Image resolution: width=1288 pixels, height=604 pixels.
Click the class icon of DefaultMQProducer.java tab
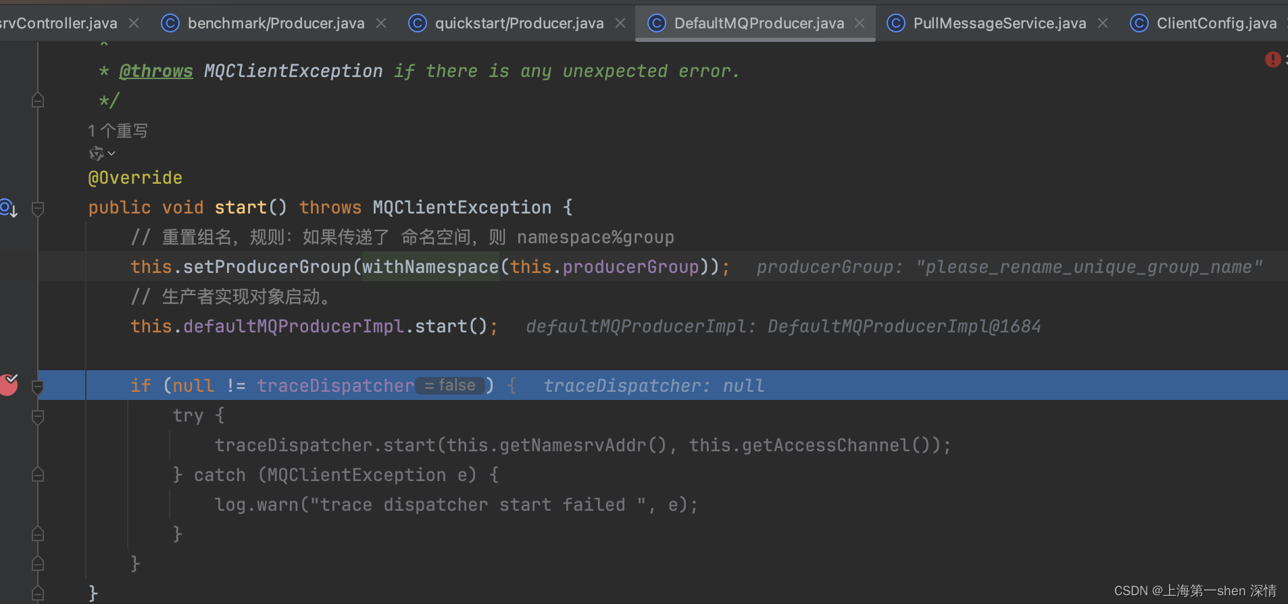[x=657, y=23]
